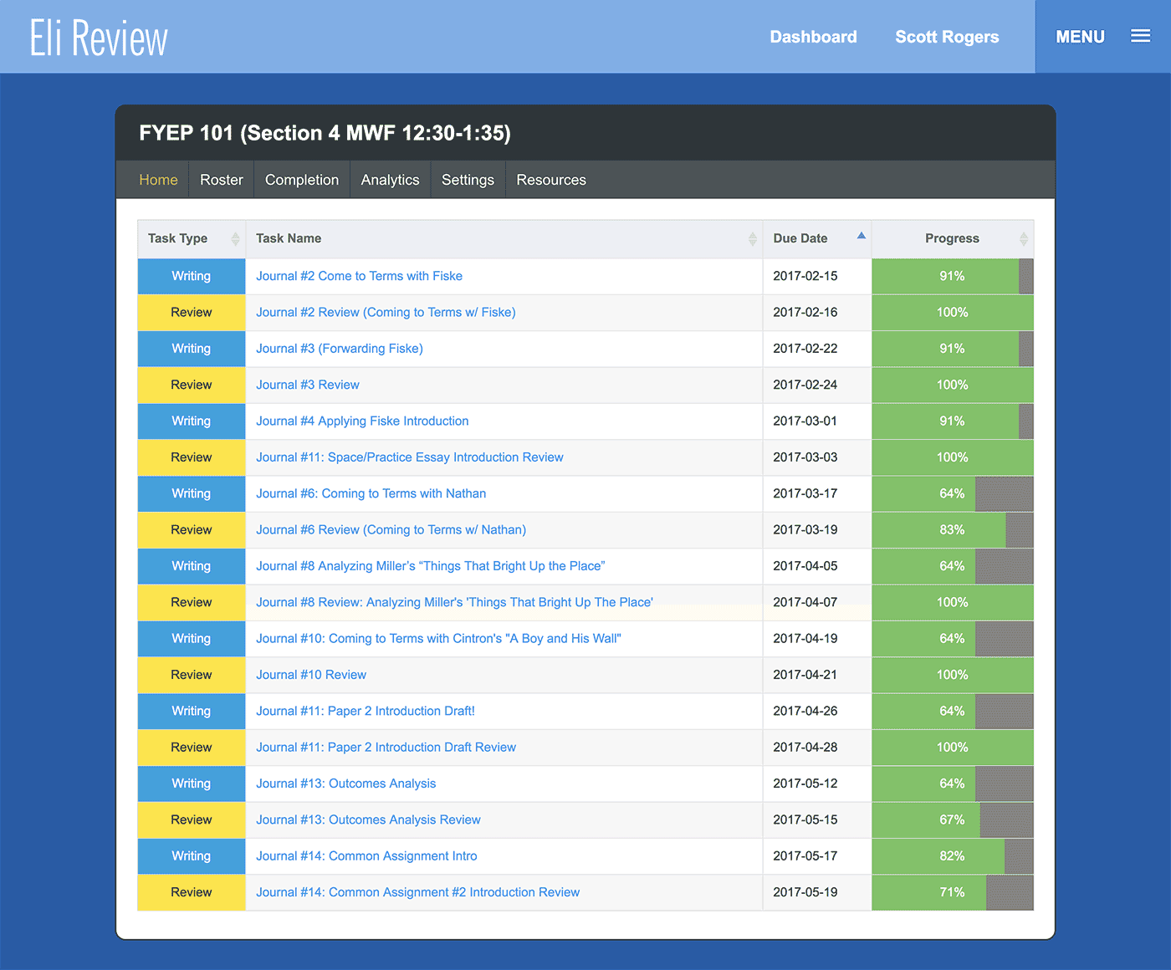Open Journal #2 Review (Coming to Terms w/ Fiske)
This screenshot has height=970, width=1171.
(x=386, y=312)
